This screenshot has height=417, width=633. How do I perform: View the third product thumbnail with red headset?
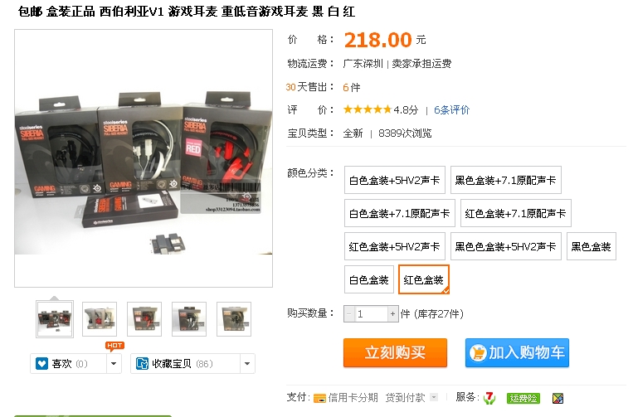144,318
